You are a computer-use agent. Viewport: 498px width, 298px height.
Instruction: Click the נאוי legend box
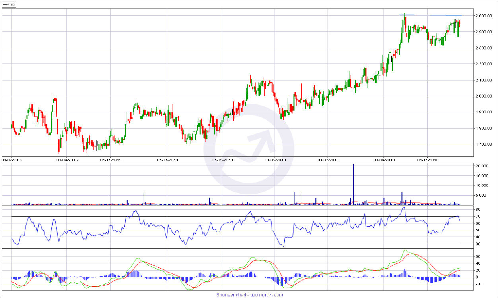pyautogui.click(x=9, y=4)
